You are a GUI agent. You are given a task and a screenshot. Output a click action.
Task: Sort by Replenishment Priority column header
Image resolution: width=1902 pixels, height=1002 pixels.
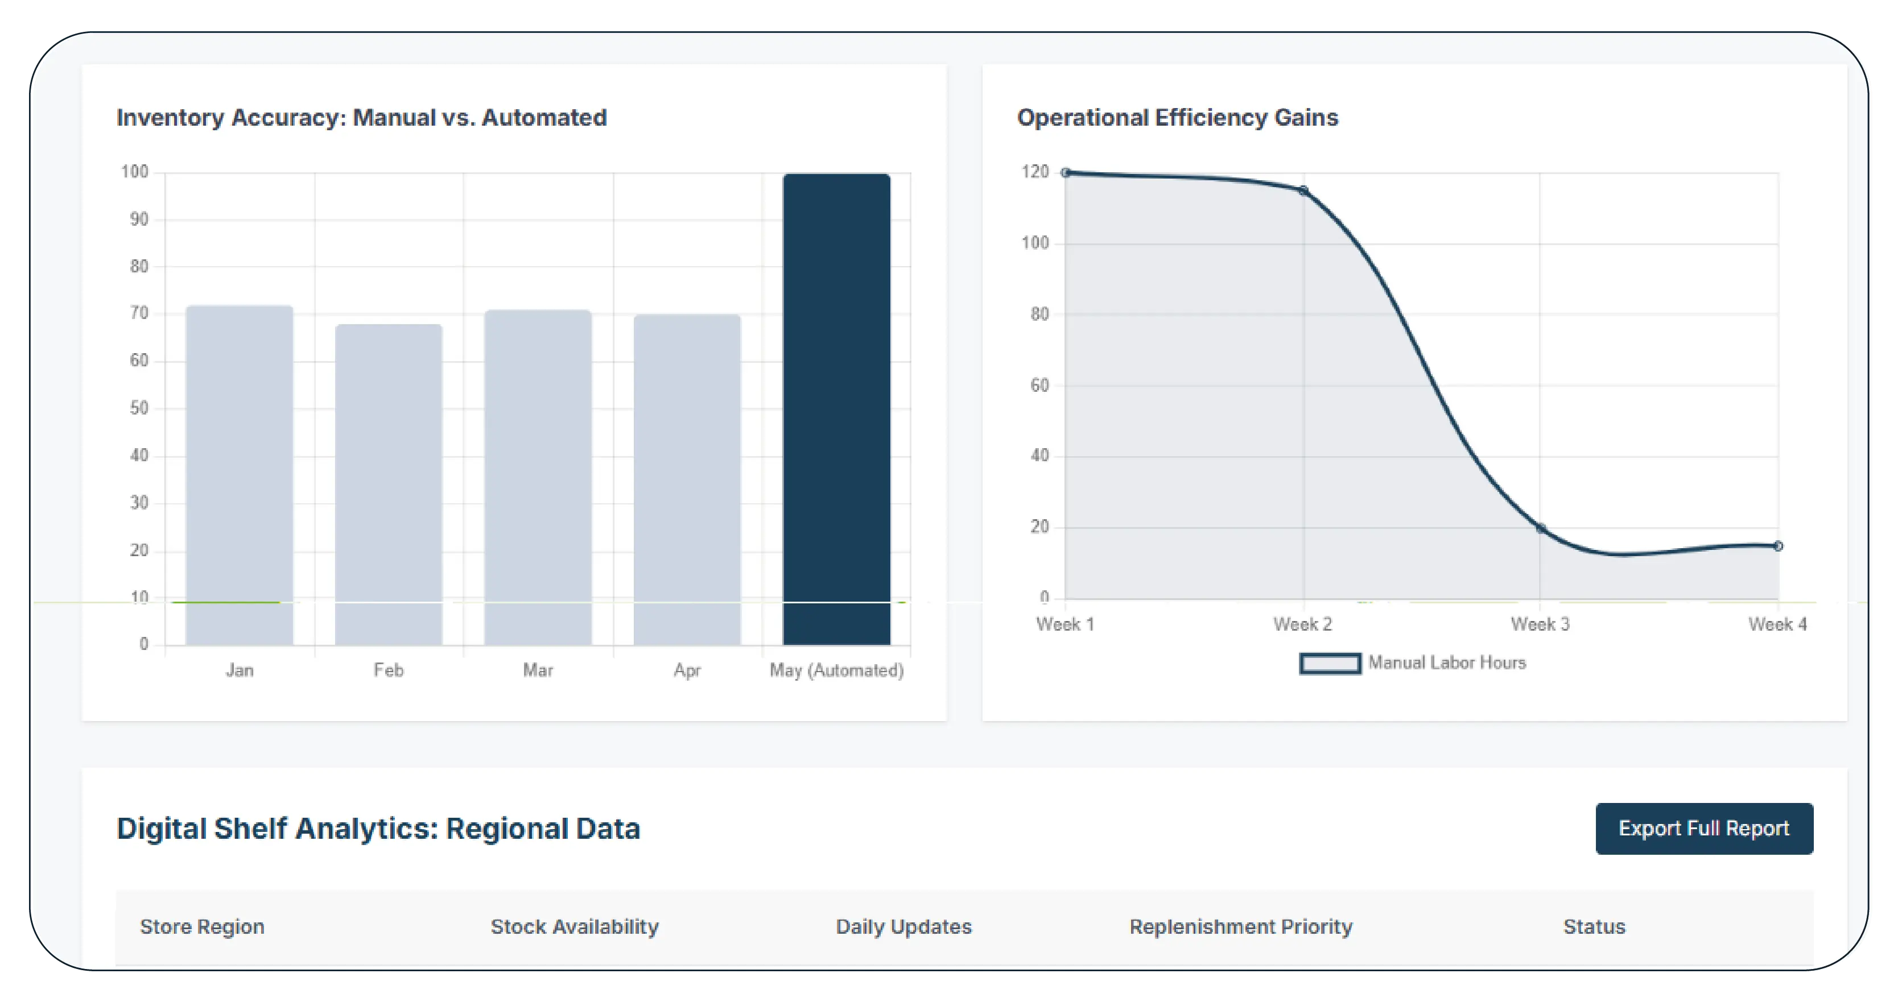1240,927
